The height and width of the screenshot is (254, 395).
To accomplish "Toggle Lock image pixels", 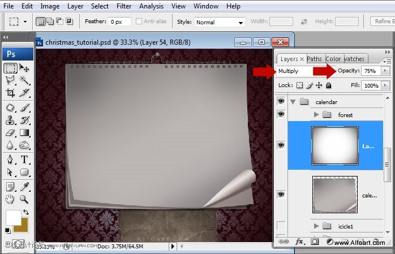I will point(310,85).
